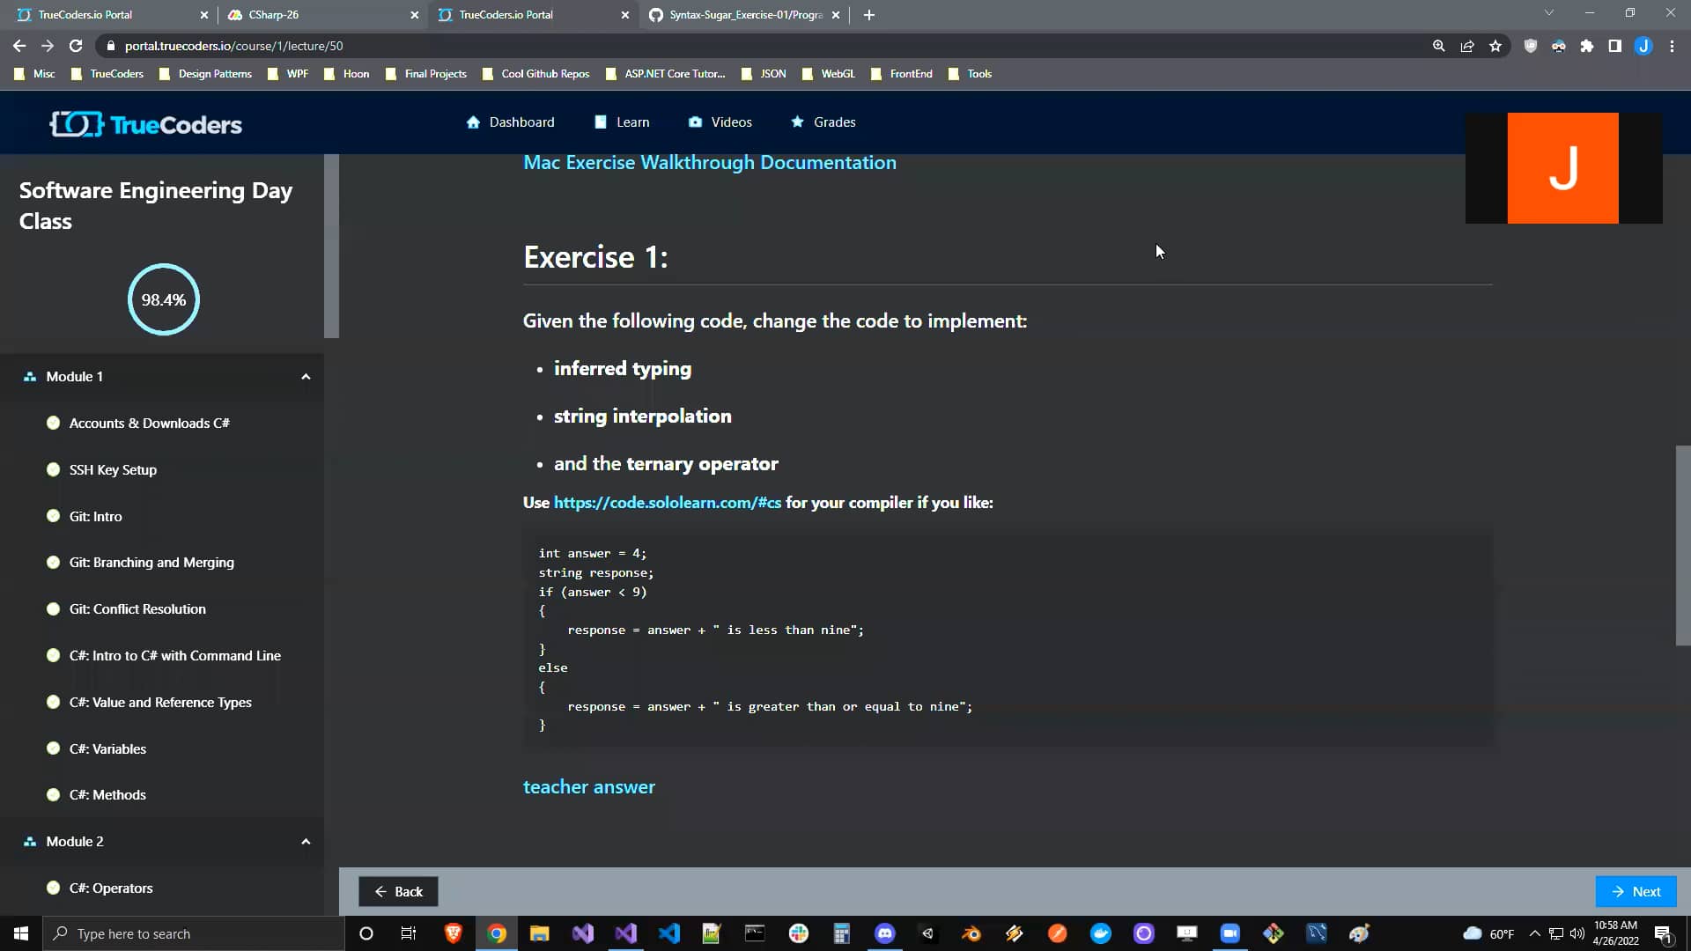Mark SSH Key Setup via its circle indicator

click(54, 469)
